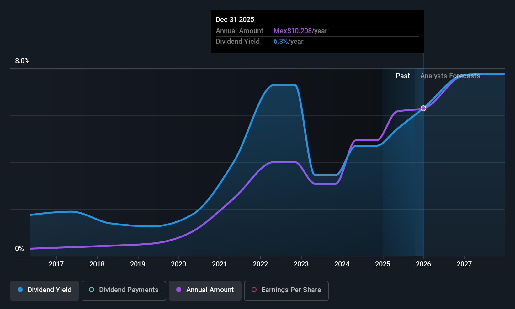Image resolution: width=515 pixels, height=309 pixels.
Task: Toggle the Dividend Yield legend series
Action: coord(45,291)
